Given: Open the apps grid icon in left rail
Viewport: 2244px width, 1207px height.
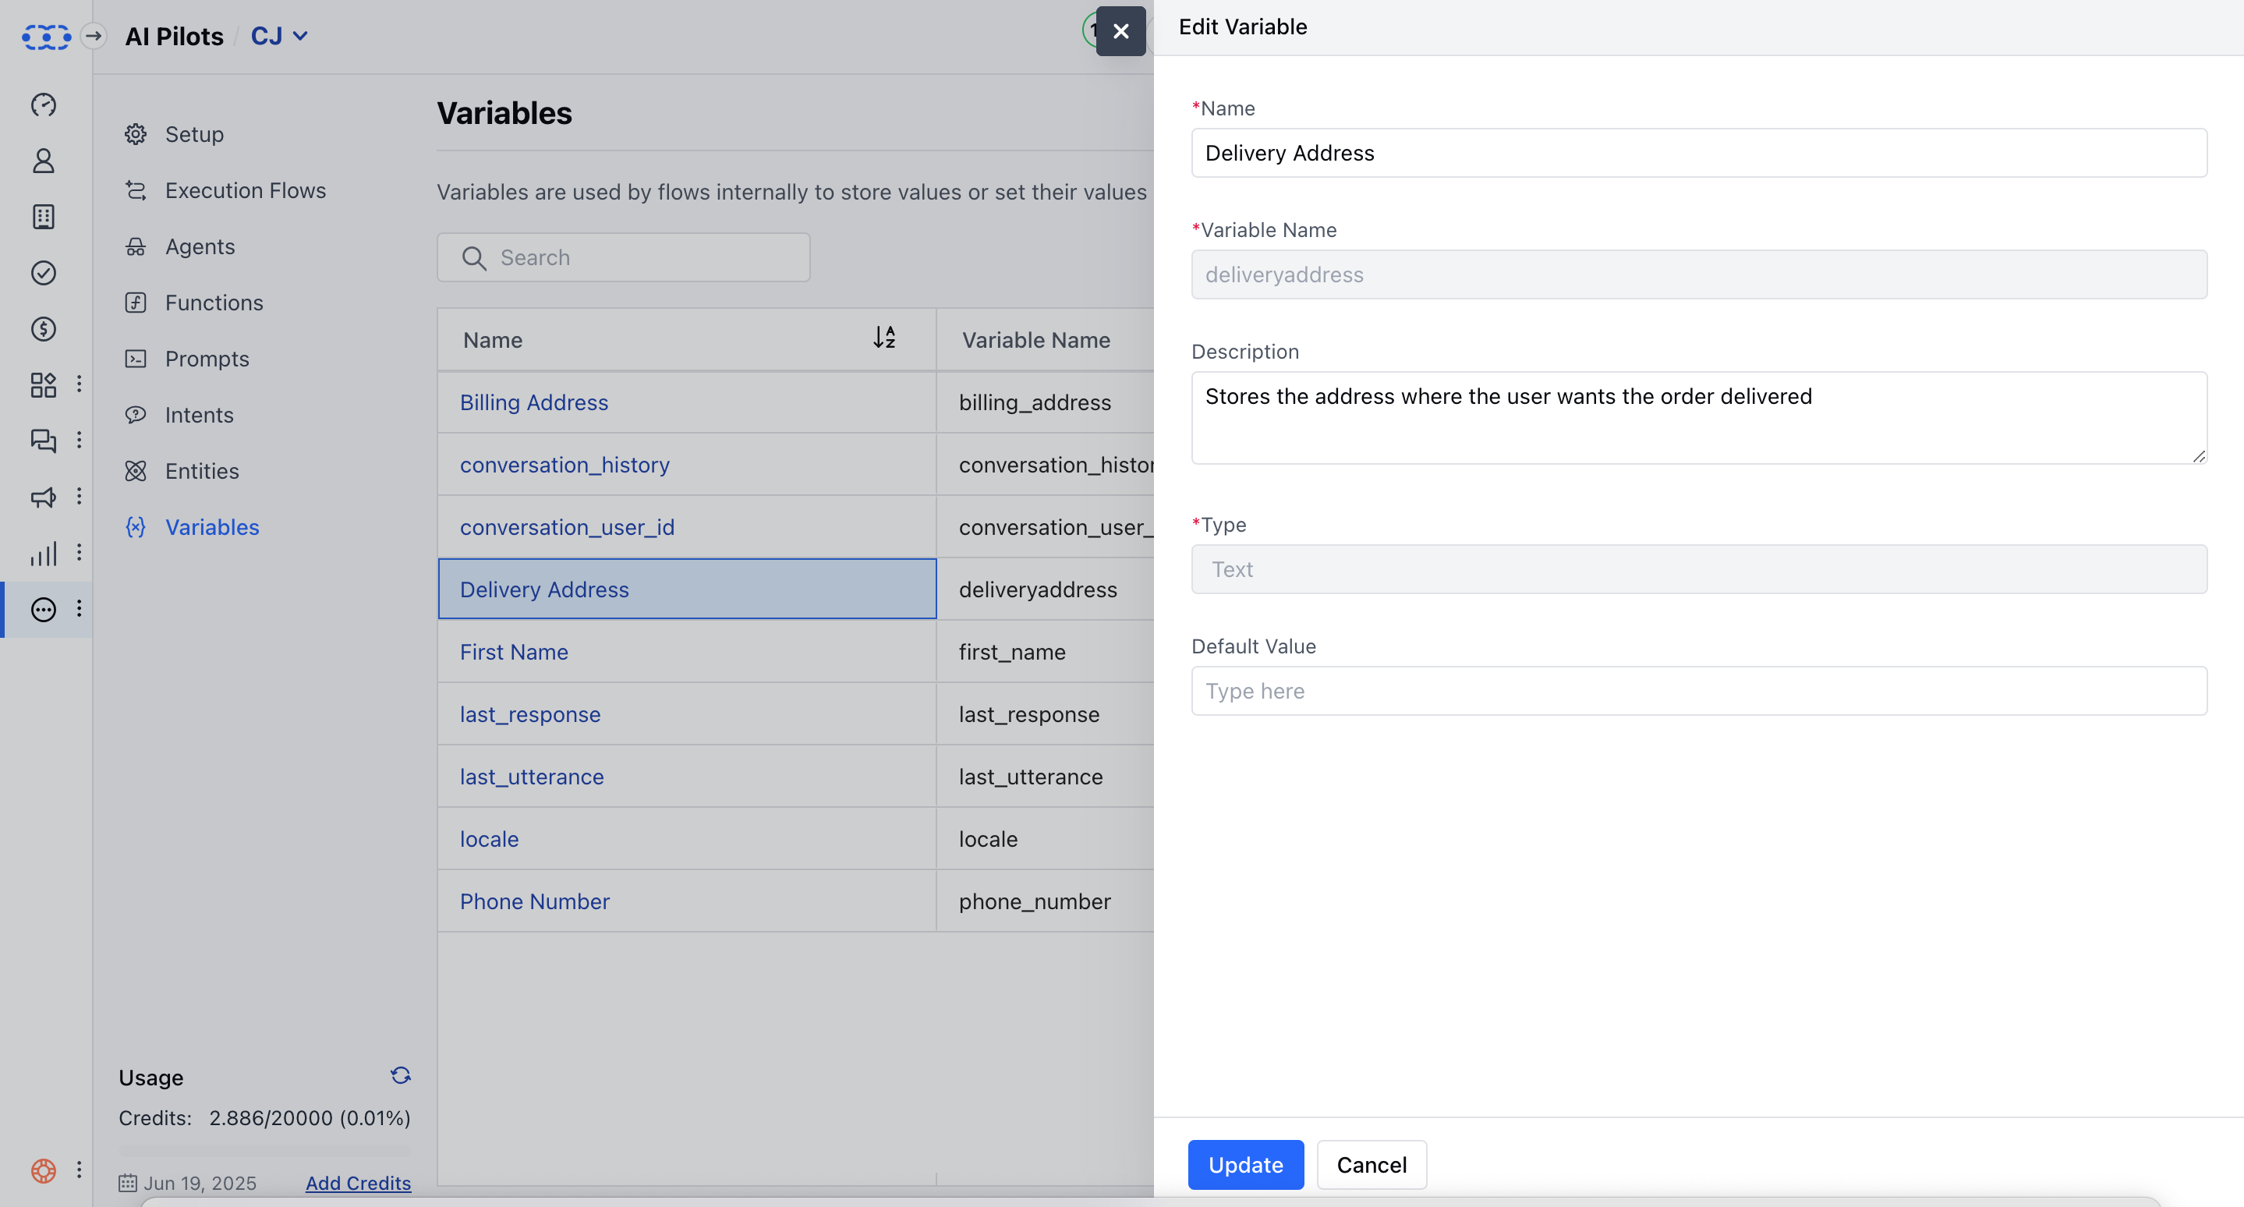Looking at the screenshot, I should 44,385.
